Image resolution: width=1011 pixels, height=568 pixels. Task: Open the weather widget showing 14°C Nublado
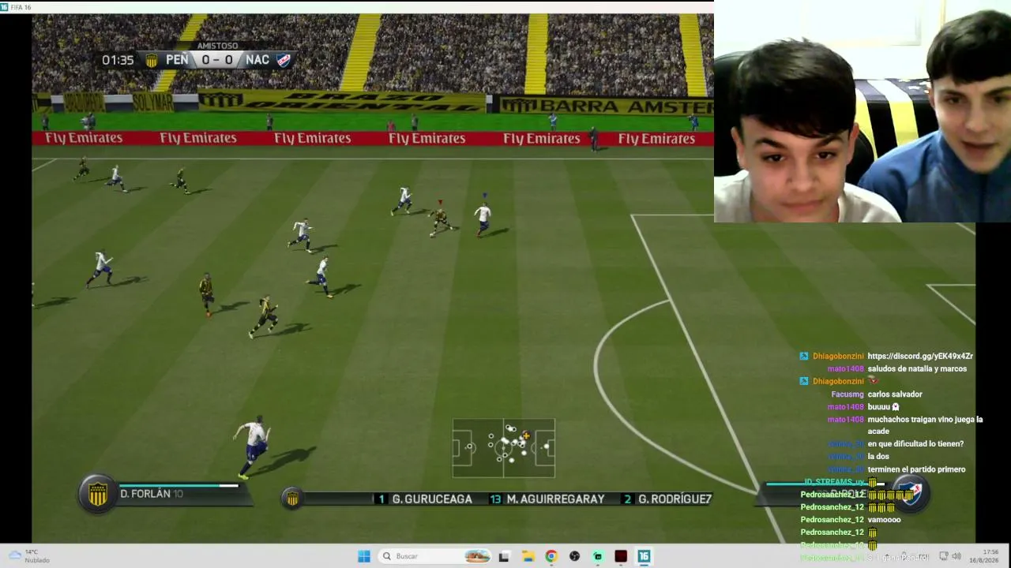28,556
